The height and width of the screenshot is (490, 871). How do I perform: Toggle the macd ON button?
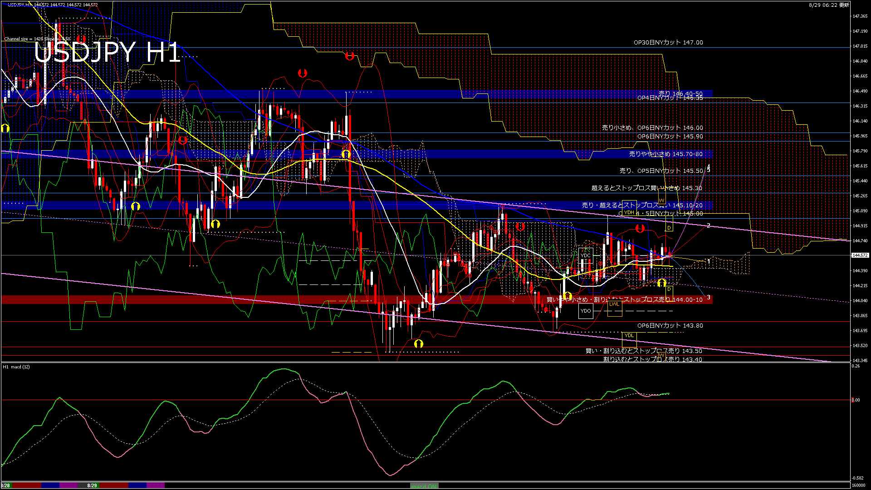pos(424,486)
